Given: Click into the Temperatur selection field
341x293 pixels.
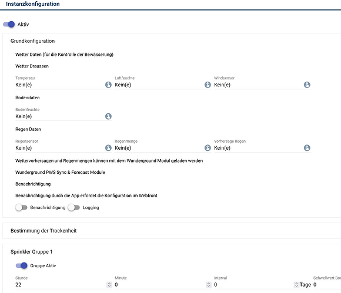Looking at the screenshot, I should (x=60, y=85).
